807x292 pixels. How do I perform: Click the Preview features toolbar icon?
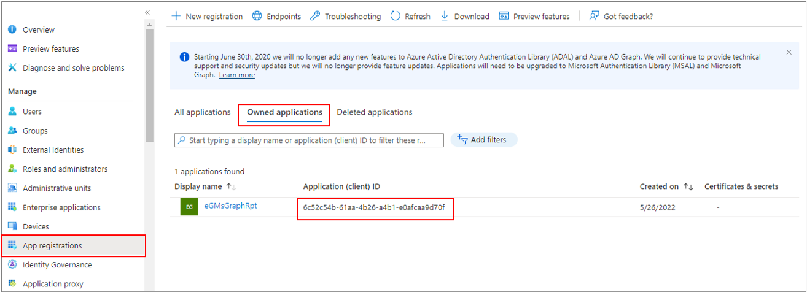504,16
